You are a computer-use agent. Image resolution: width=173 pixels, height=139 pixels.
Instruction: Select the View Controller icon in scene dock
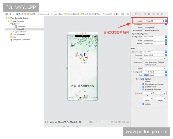click(80, 33)
